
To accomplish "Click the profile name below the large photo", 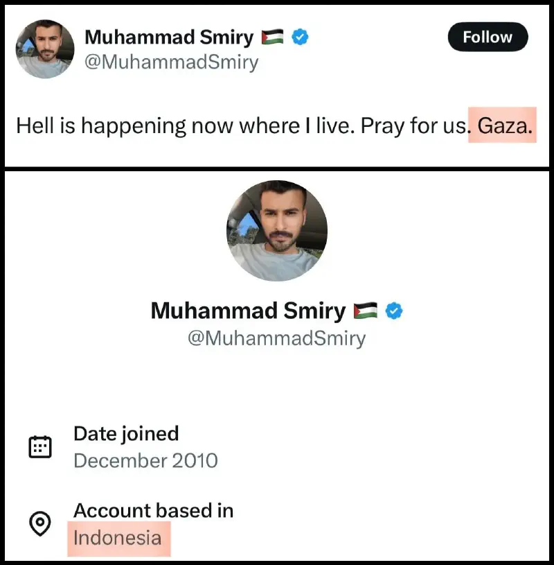I will point(247,311).
